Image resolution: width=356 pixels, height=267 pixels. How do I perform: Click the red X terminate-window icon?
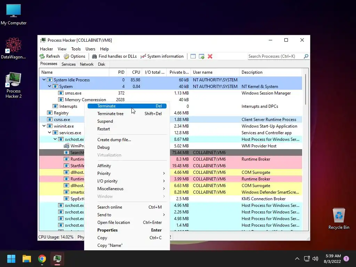(x=210, y=56)
